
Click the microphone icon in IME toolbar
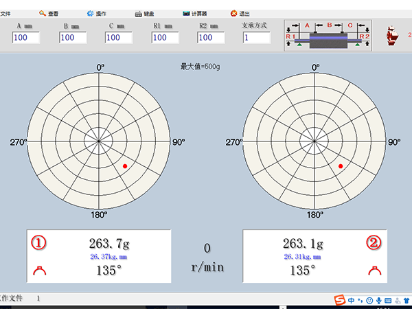378,300
